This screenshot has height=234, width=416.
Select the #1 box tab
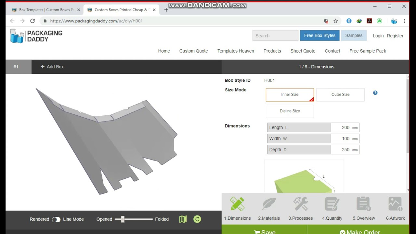click(x=19, y=67)
